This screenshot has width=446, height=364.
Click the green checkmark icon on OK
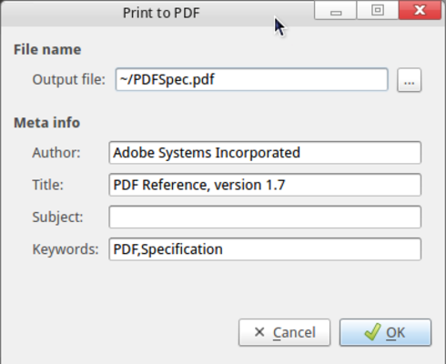point(372,332)
